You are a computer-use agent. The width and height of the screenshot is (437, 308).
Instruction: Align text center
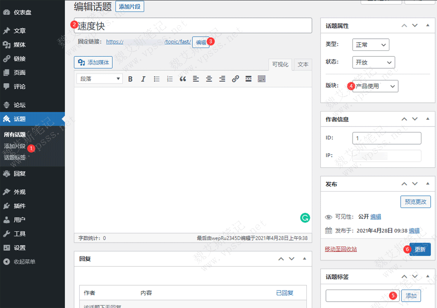click(x=209, y=79)
